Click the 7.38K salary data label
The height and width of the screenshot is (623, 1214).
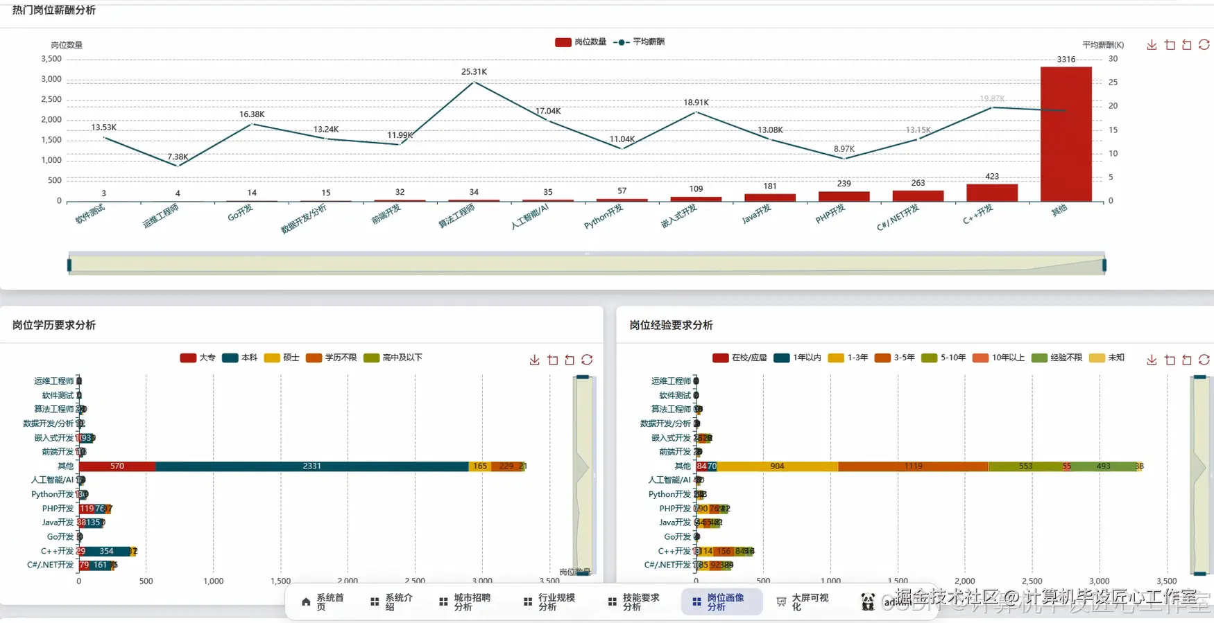pos(178,157)
